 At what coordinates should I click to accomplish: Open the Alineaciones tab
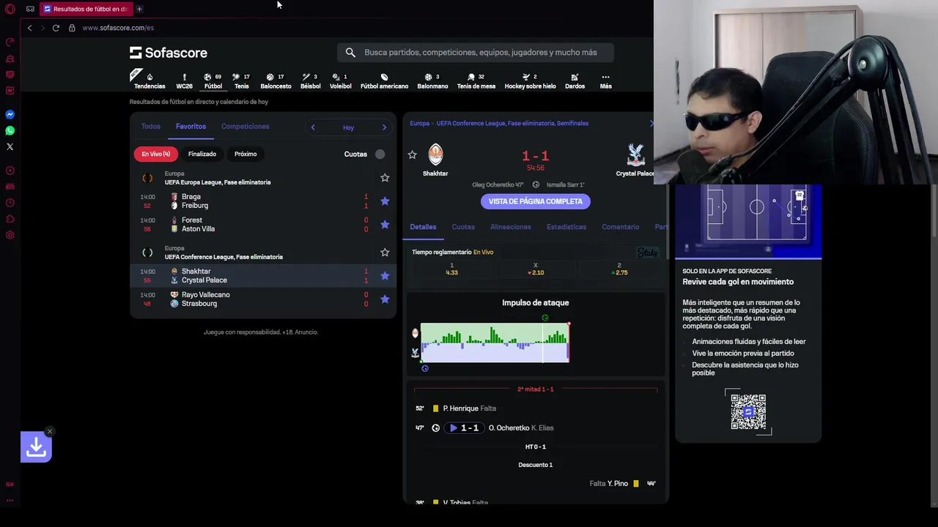click(511, 227)
